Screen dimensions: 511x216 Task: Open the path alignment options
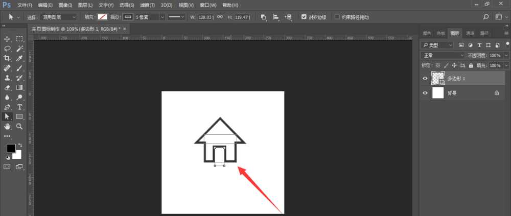[276, 17]
